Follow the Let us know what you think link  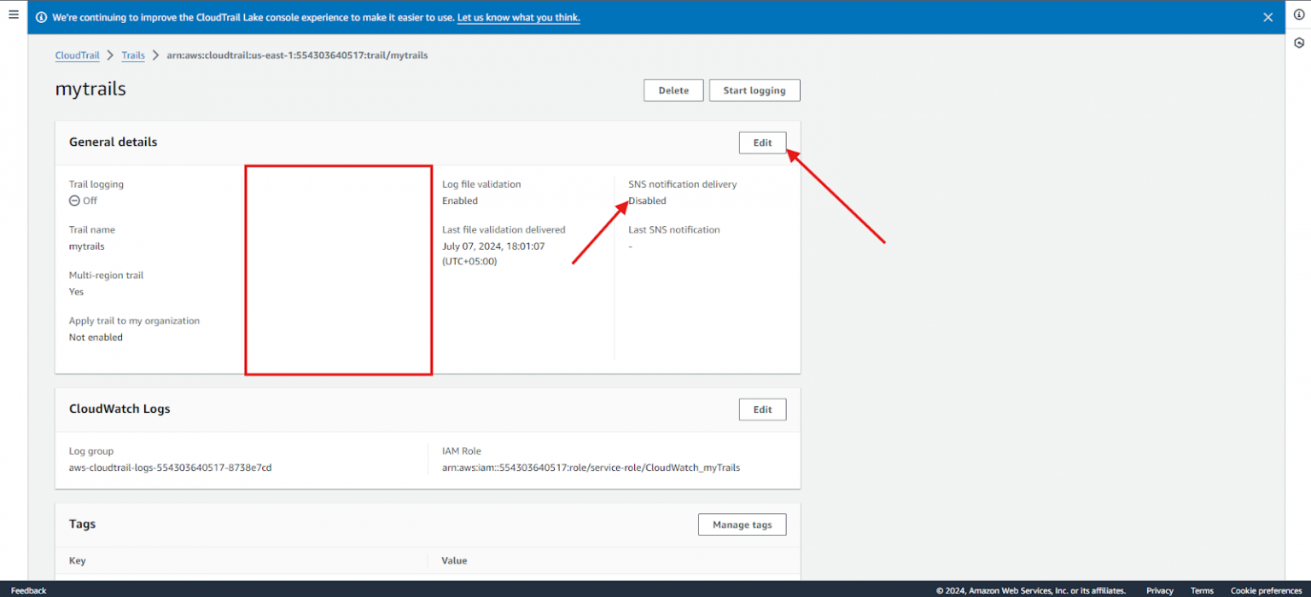518,17
